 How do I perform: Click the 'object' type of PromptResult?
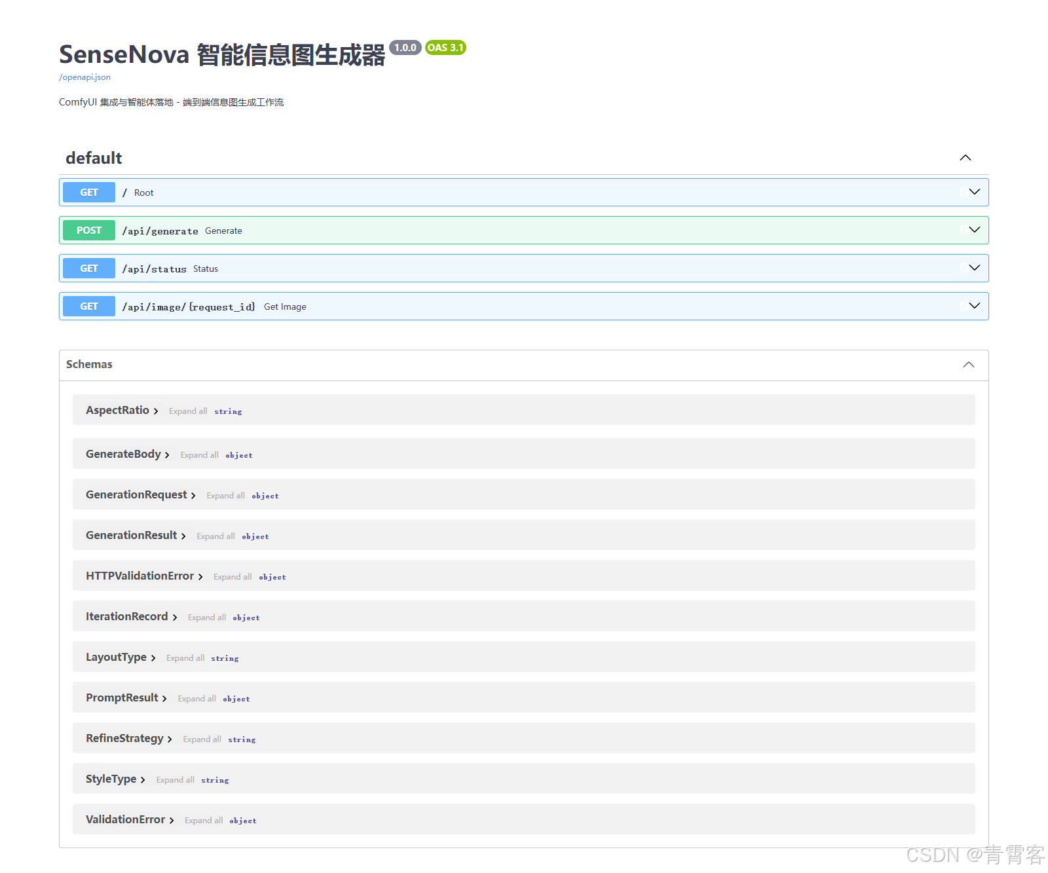(236, 699)
